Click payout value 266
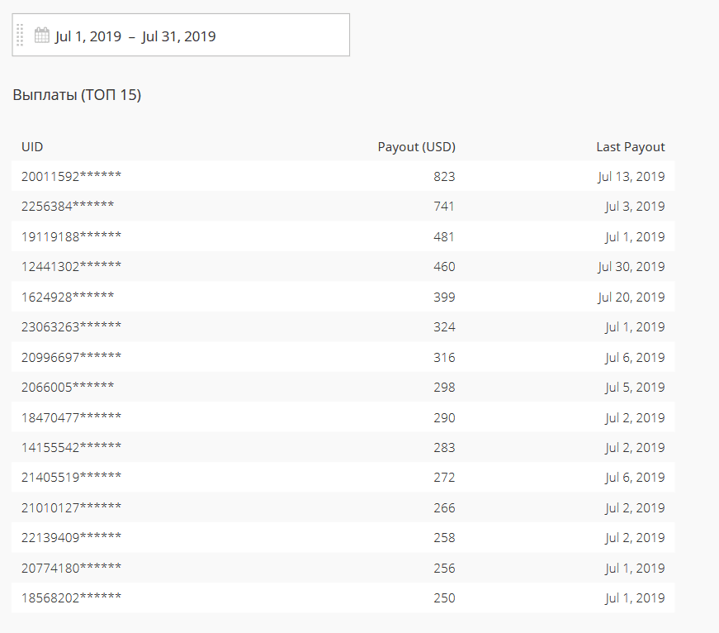 (x=444, y=508)
